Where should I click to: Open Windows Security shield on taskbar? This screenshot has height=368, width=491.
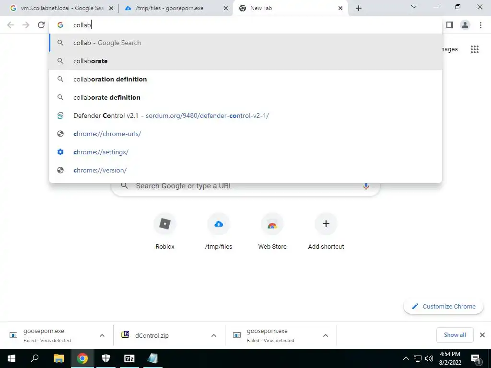[x=106, y=358]
